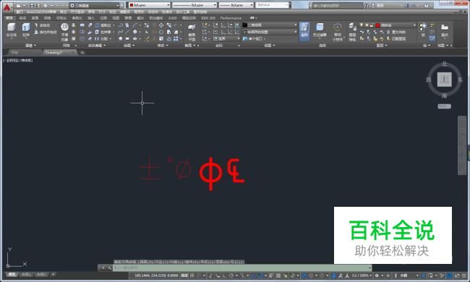Expand the Layers (图层) panel title
This screenshot has height=282, width=470.
(x=382, y=46)
